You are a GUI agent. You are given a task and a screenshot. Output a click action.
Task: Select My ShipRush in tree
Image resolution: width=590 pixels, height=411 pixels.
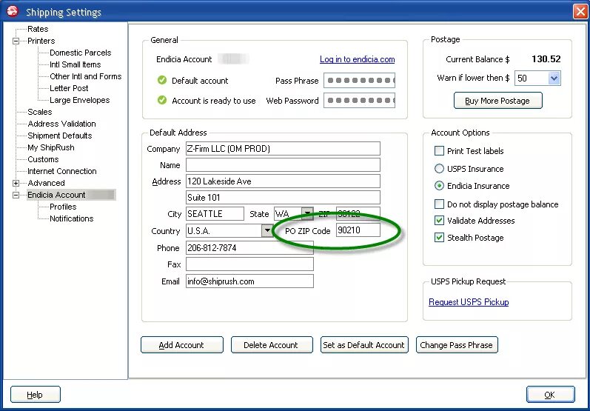pyautogui.click(x=51, y=147)
